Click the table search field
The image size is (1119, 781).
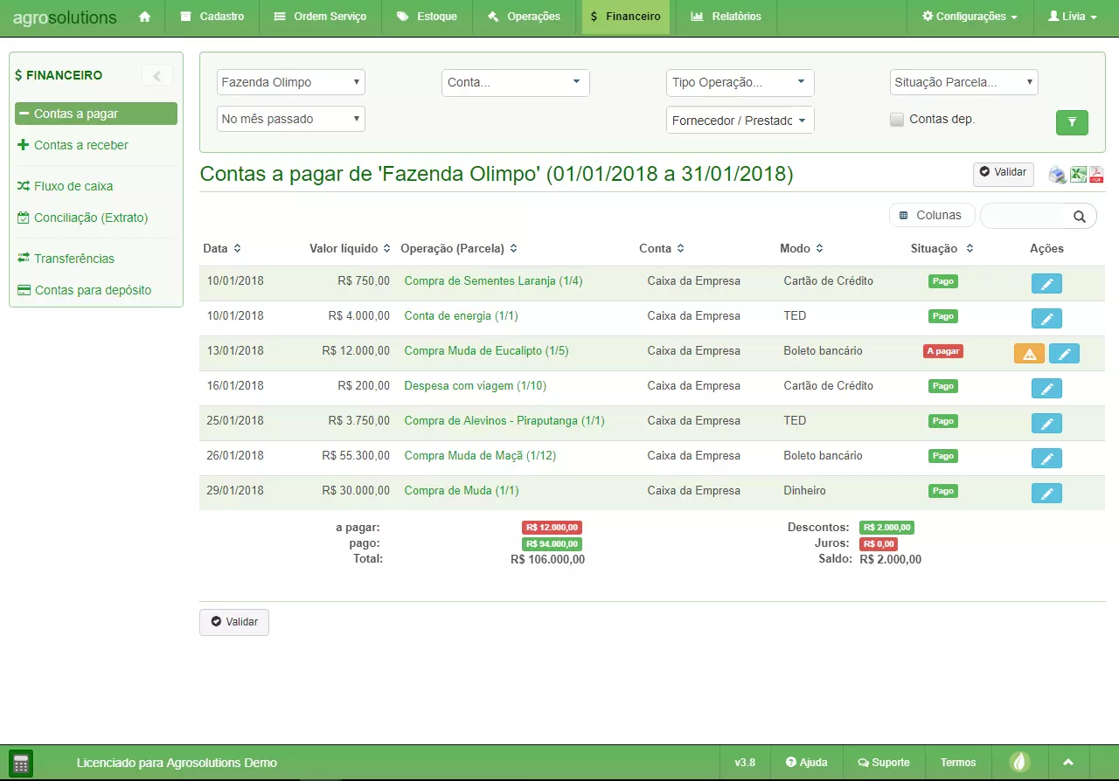pyautogui.click(x=1026, y=216)
